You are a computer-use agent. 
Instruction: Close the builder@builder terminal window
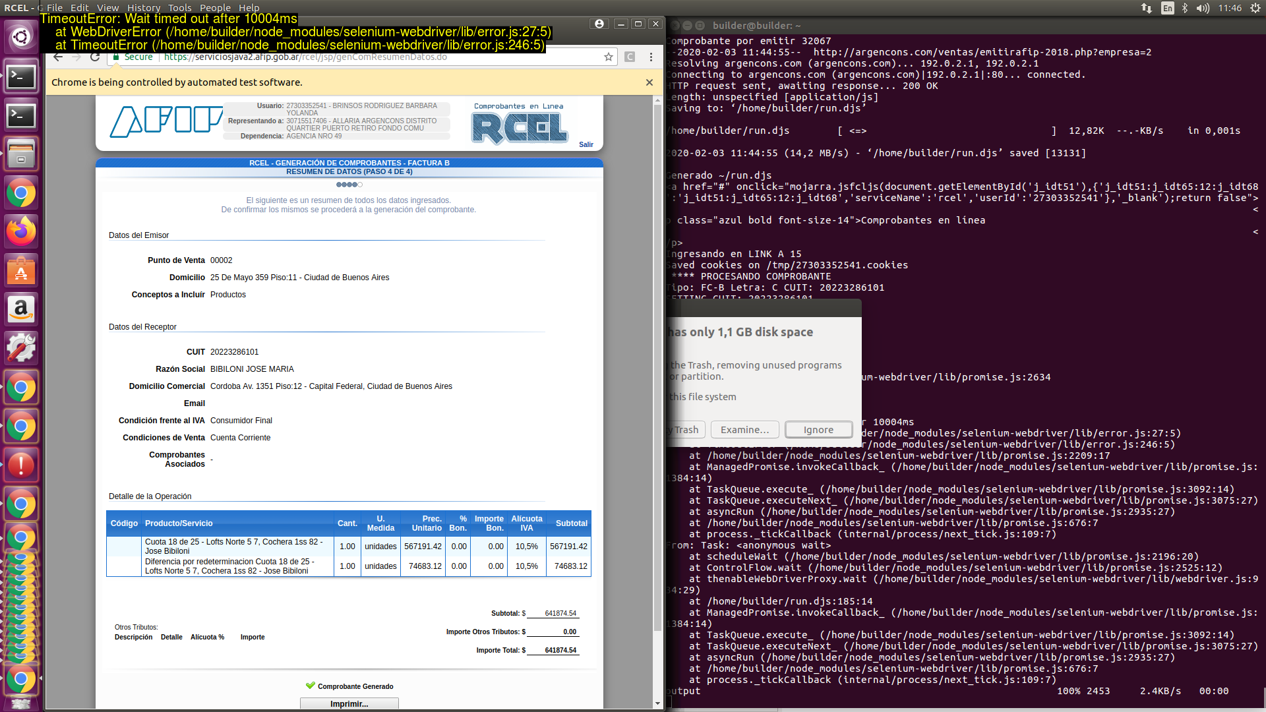(x=675, y=25)
